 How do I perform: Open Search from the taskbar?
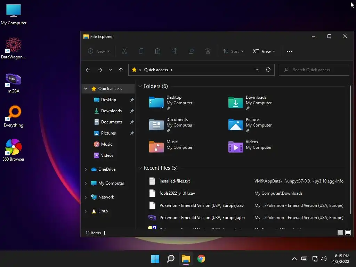(170, 259)
